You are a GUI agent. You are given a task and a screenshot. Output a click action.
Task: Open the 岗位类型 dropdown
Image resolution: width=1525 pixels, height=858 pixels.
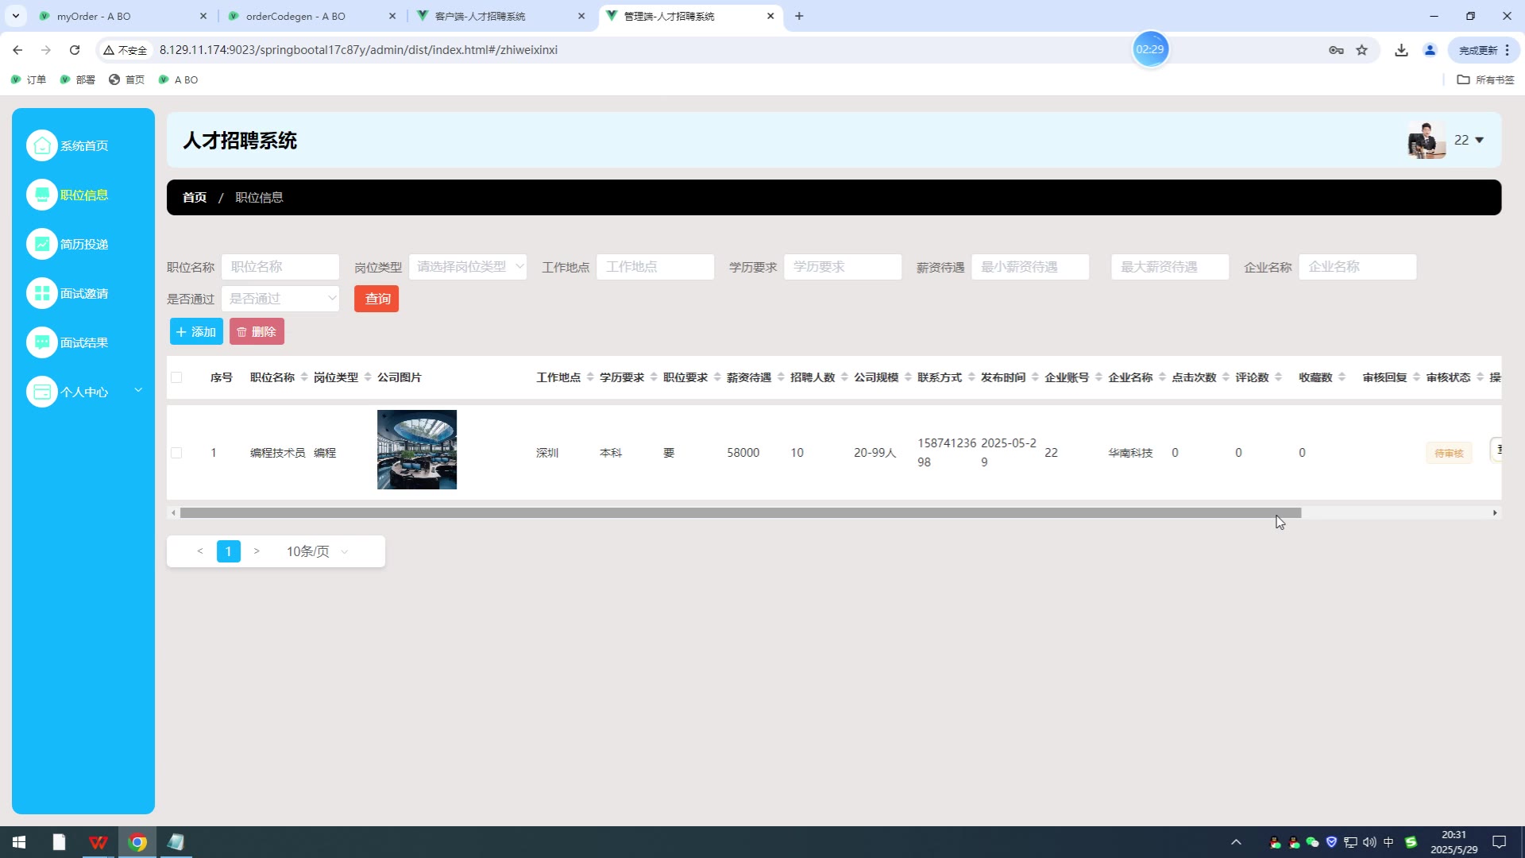(x=467, y=267)
